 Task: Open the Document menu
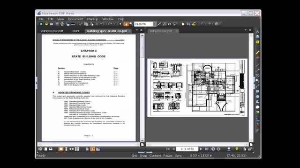point(75,19)
